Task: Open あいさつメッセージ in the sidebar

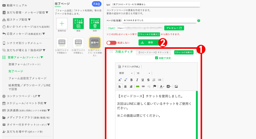Action: (x=26, y=26)
